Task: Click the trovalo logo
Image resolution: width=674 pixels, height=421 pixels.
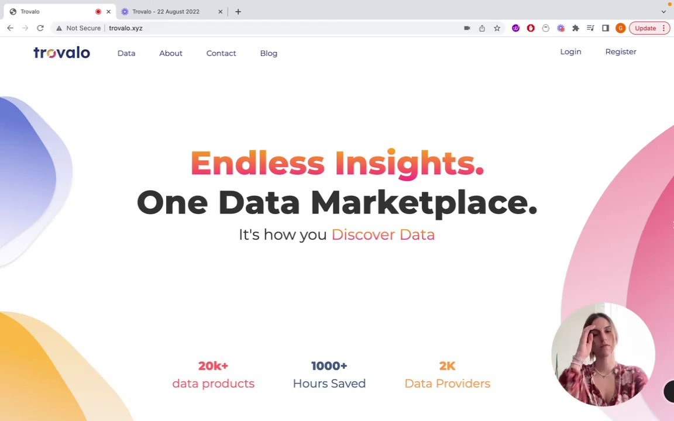Action: [62, 53]
